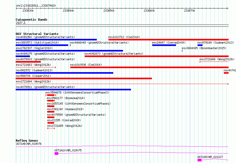Click the UGT1A10|NM_019075 gene label
Screen dimensions: 236x163
point(68,150)
